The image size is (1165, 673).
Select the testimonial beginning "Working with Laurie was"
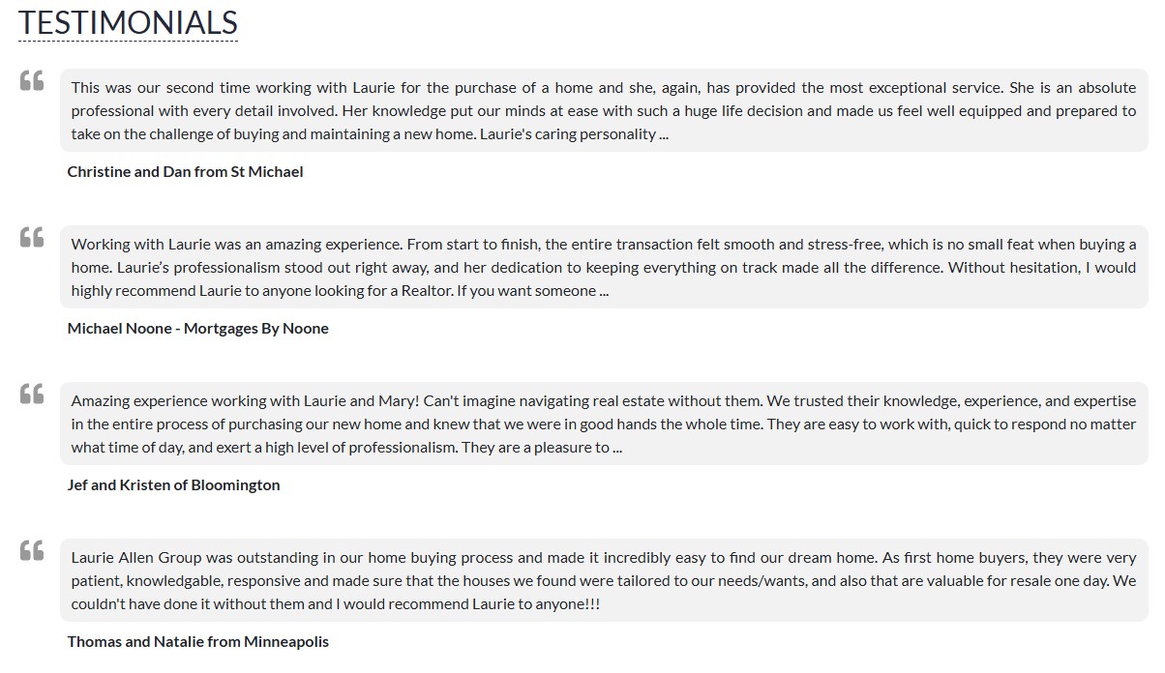604,267
